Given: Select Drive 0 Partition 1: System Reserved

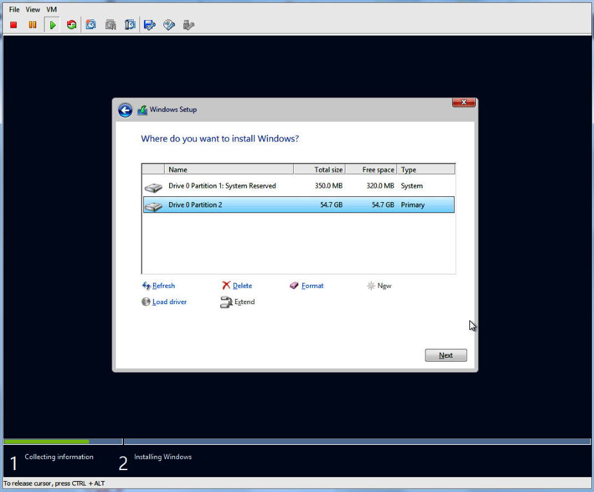Looking at the screenshot, I should pos(221,186).
